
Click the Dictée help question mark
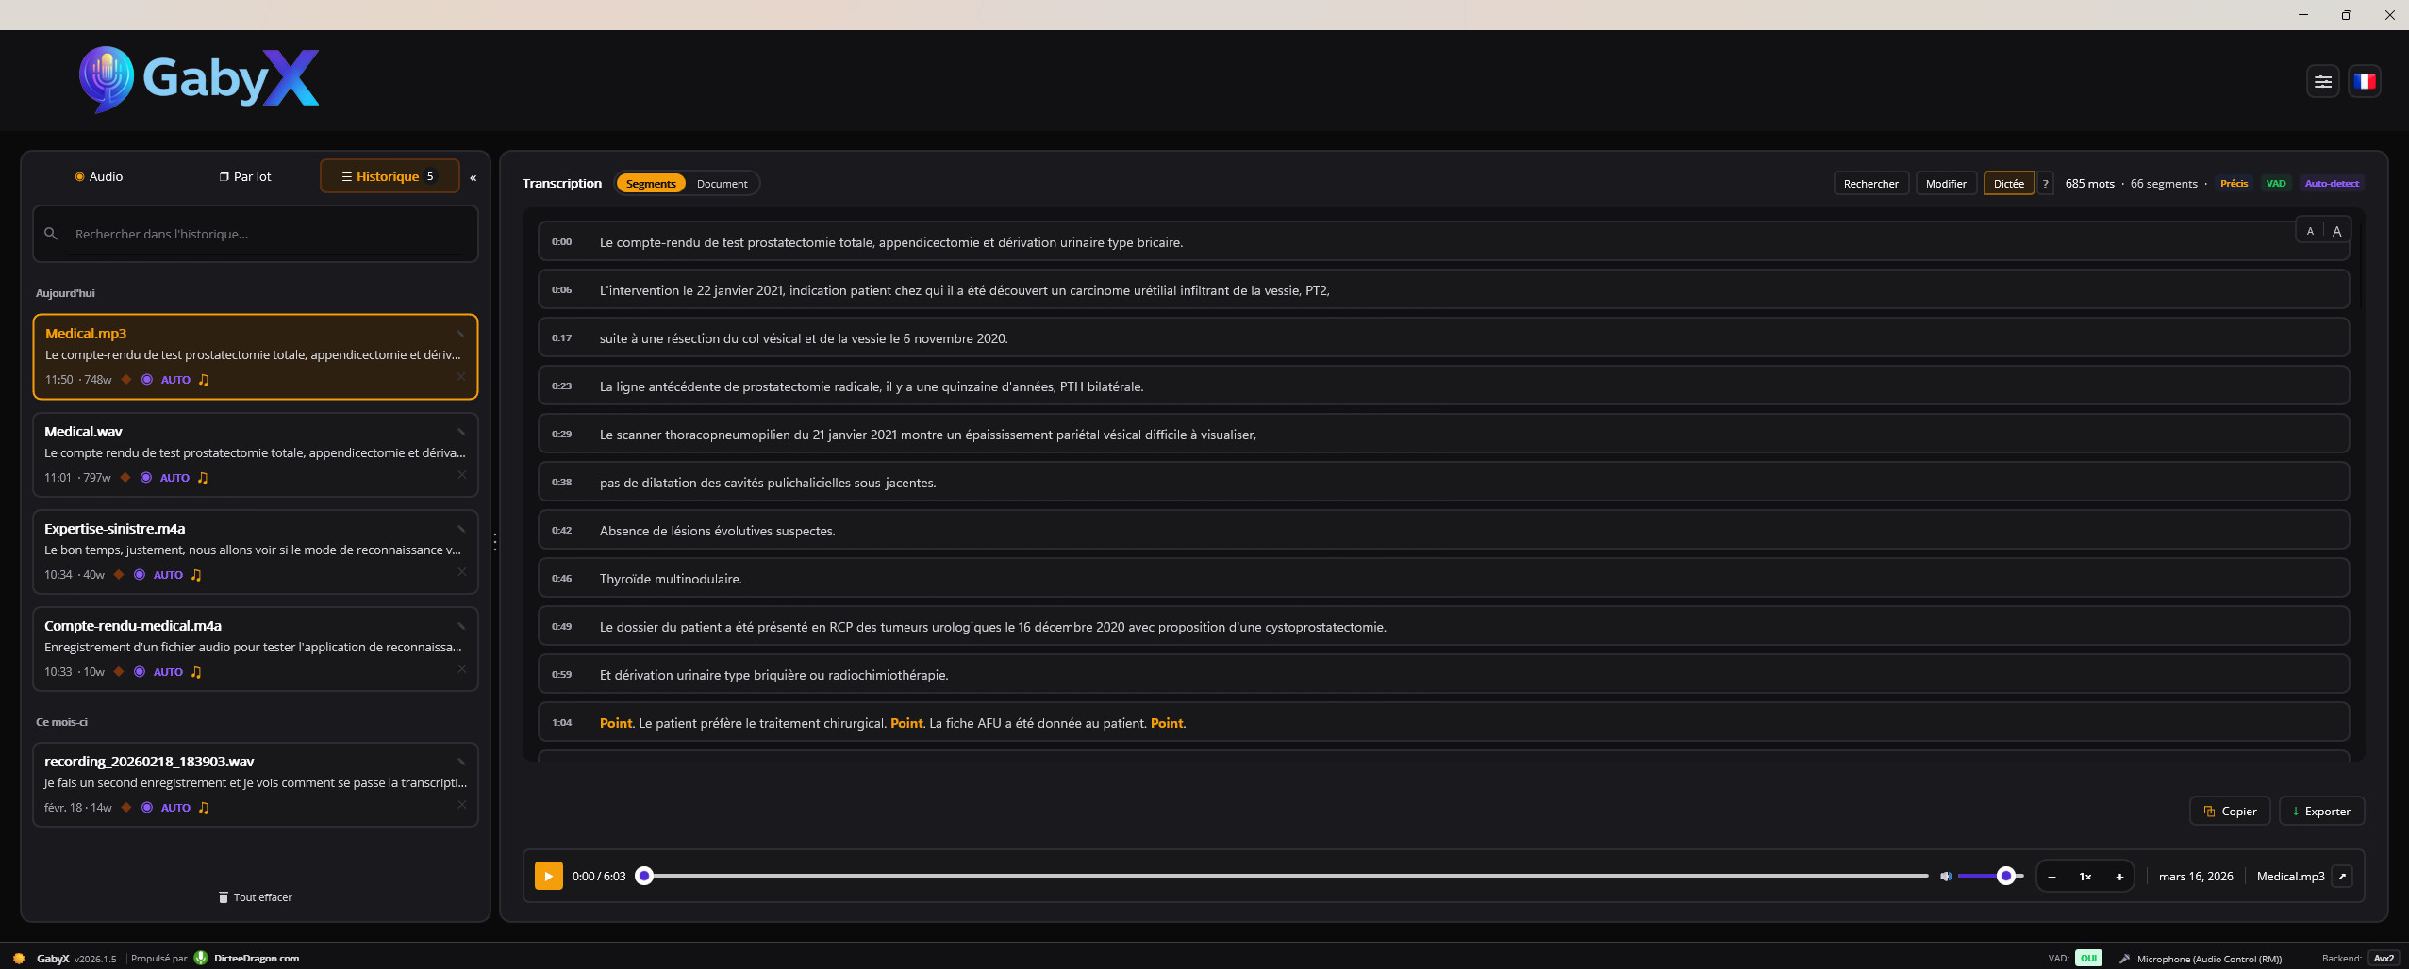tap(2045, 184)
